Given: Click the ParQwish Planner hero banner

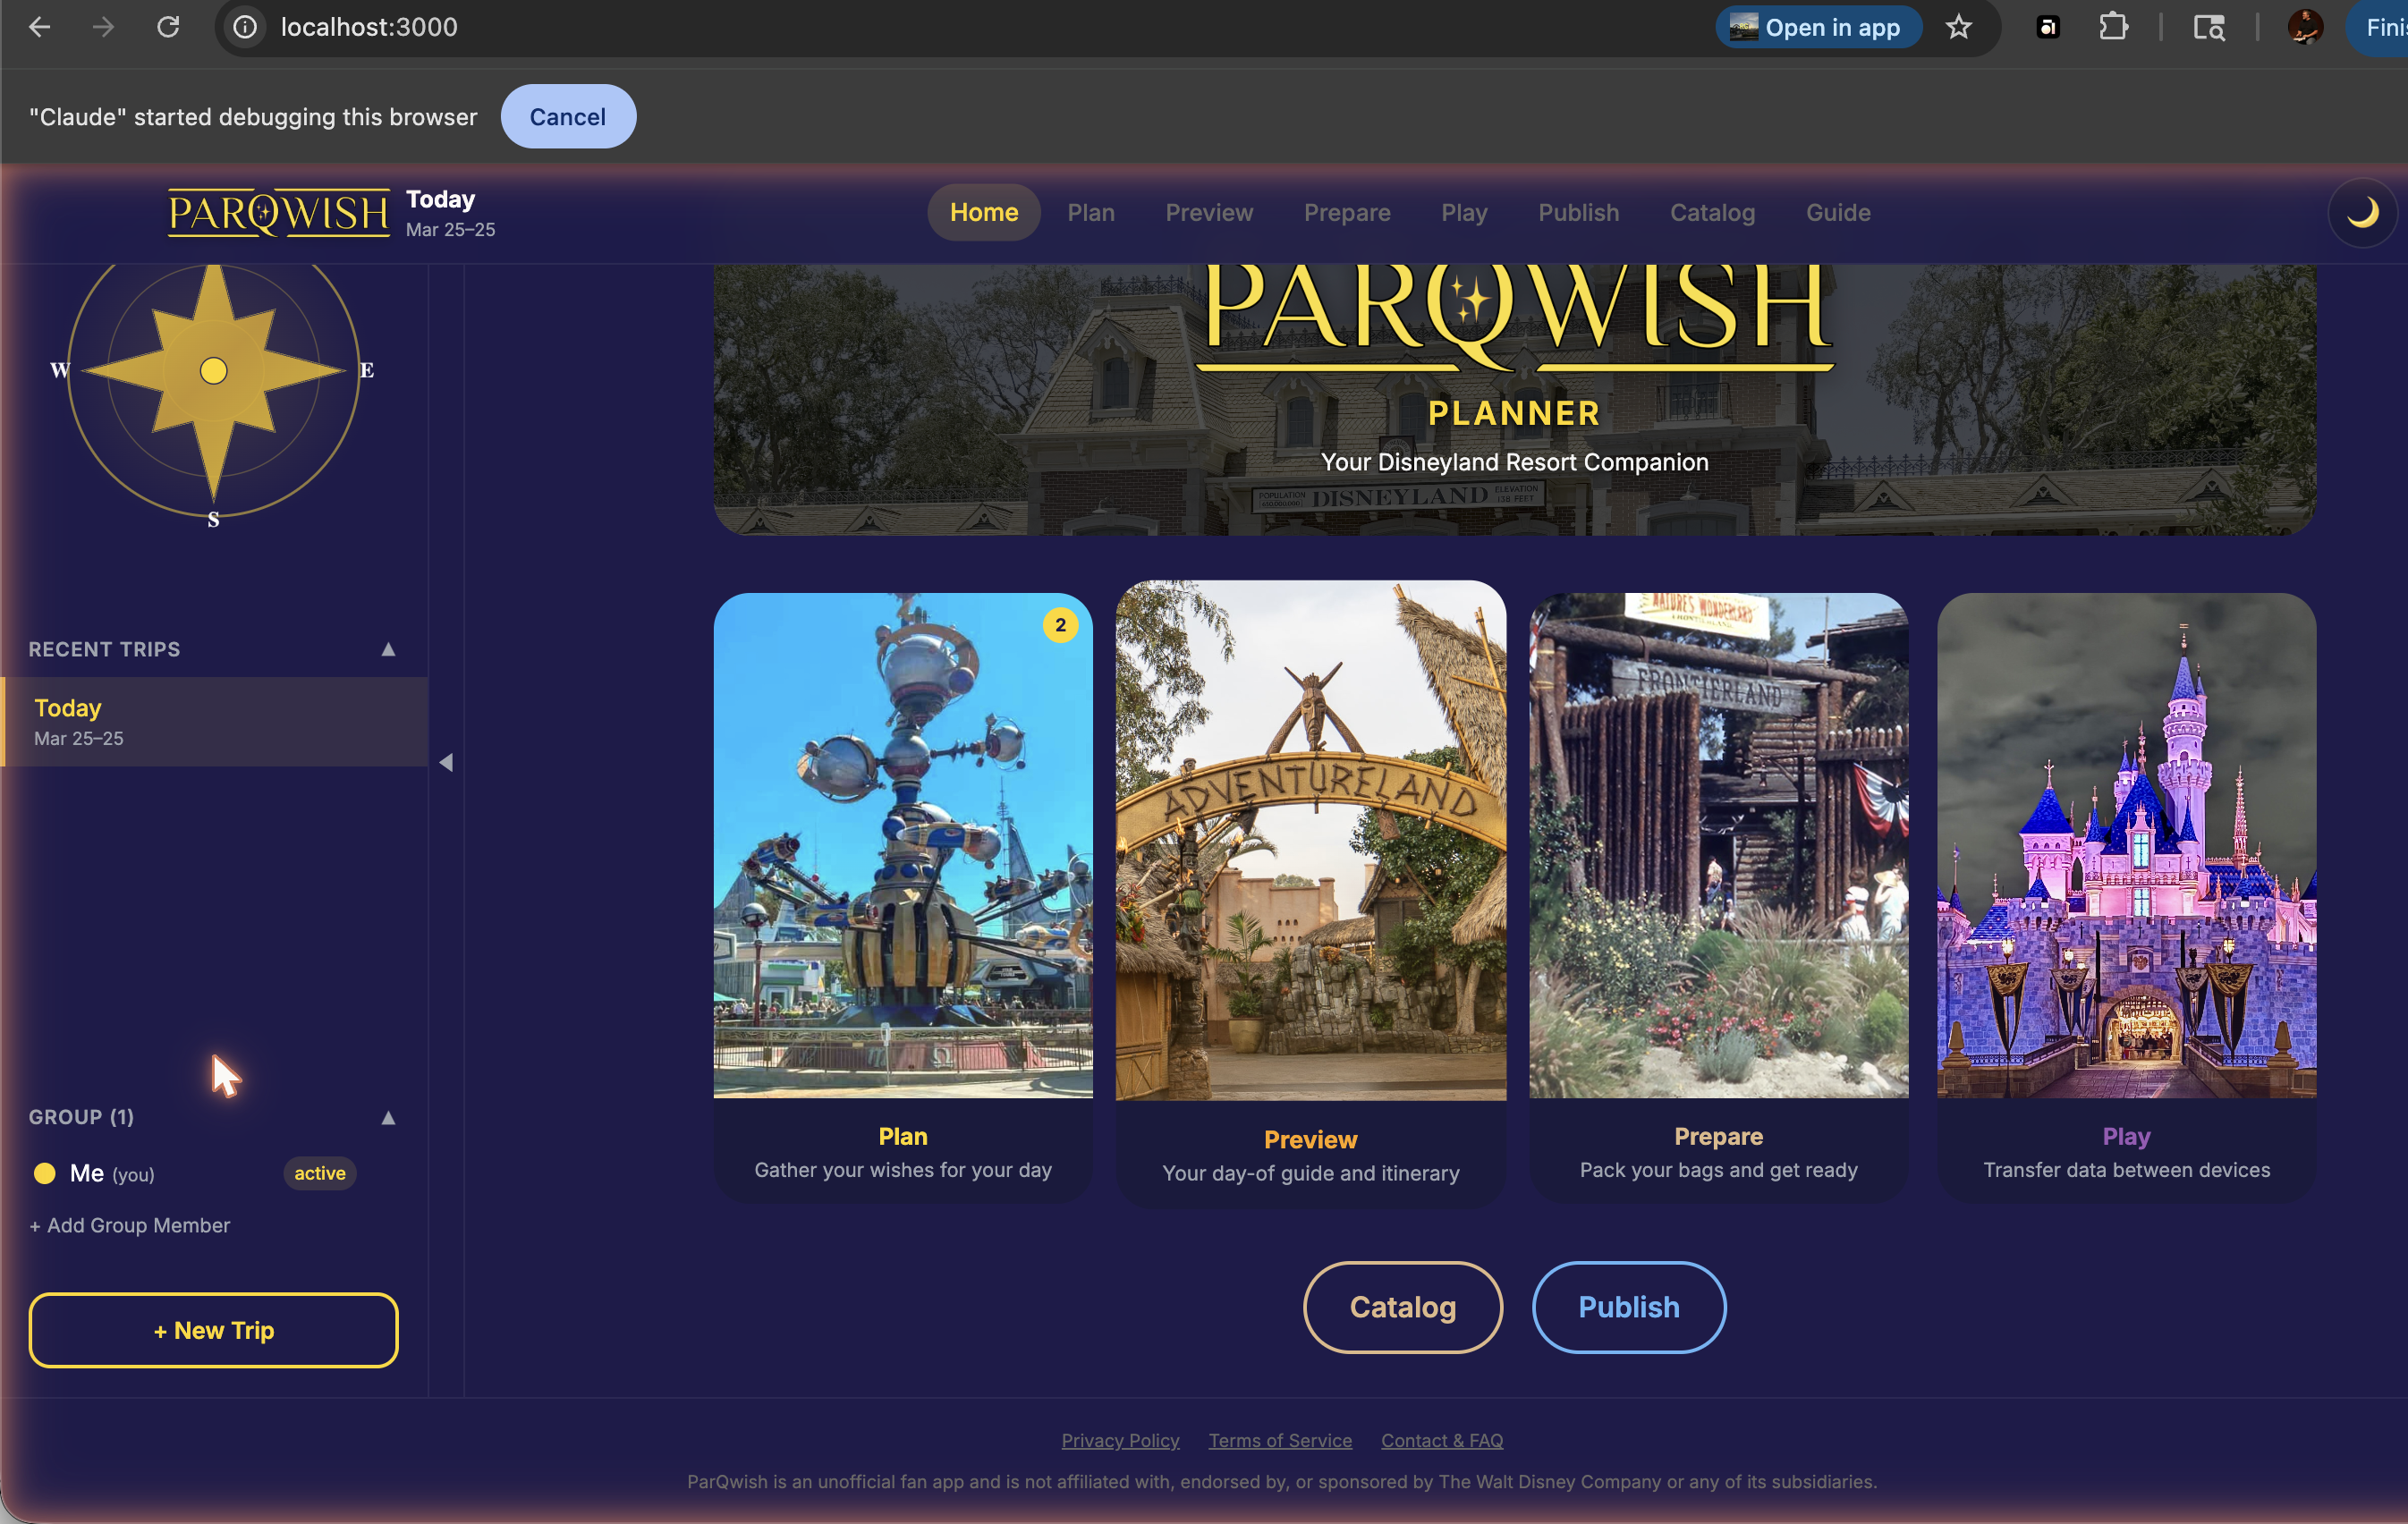Looking at the screenshot, I should tap(1515, 400).
